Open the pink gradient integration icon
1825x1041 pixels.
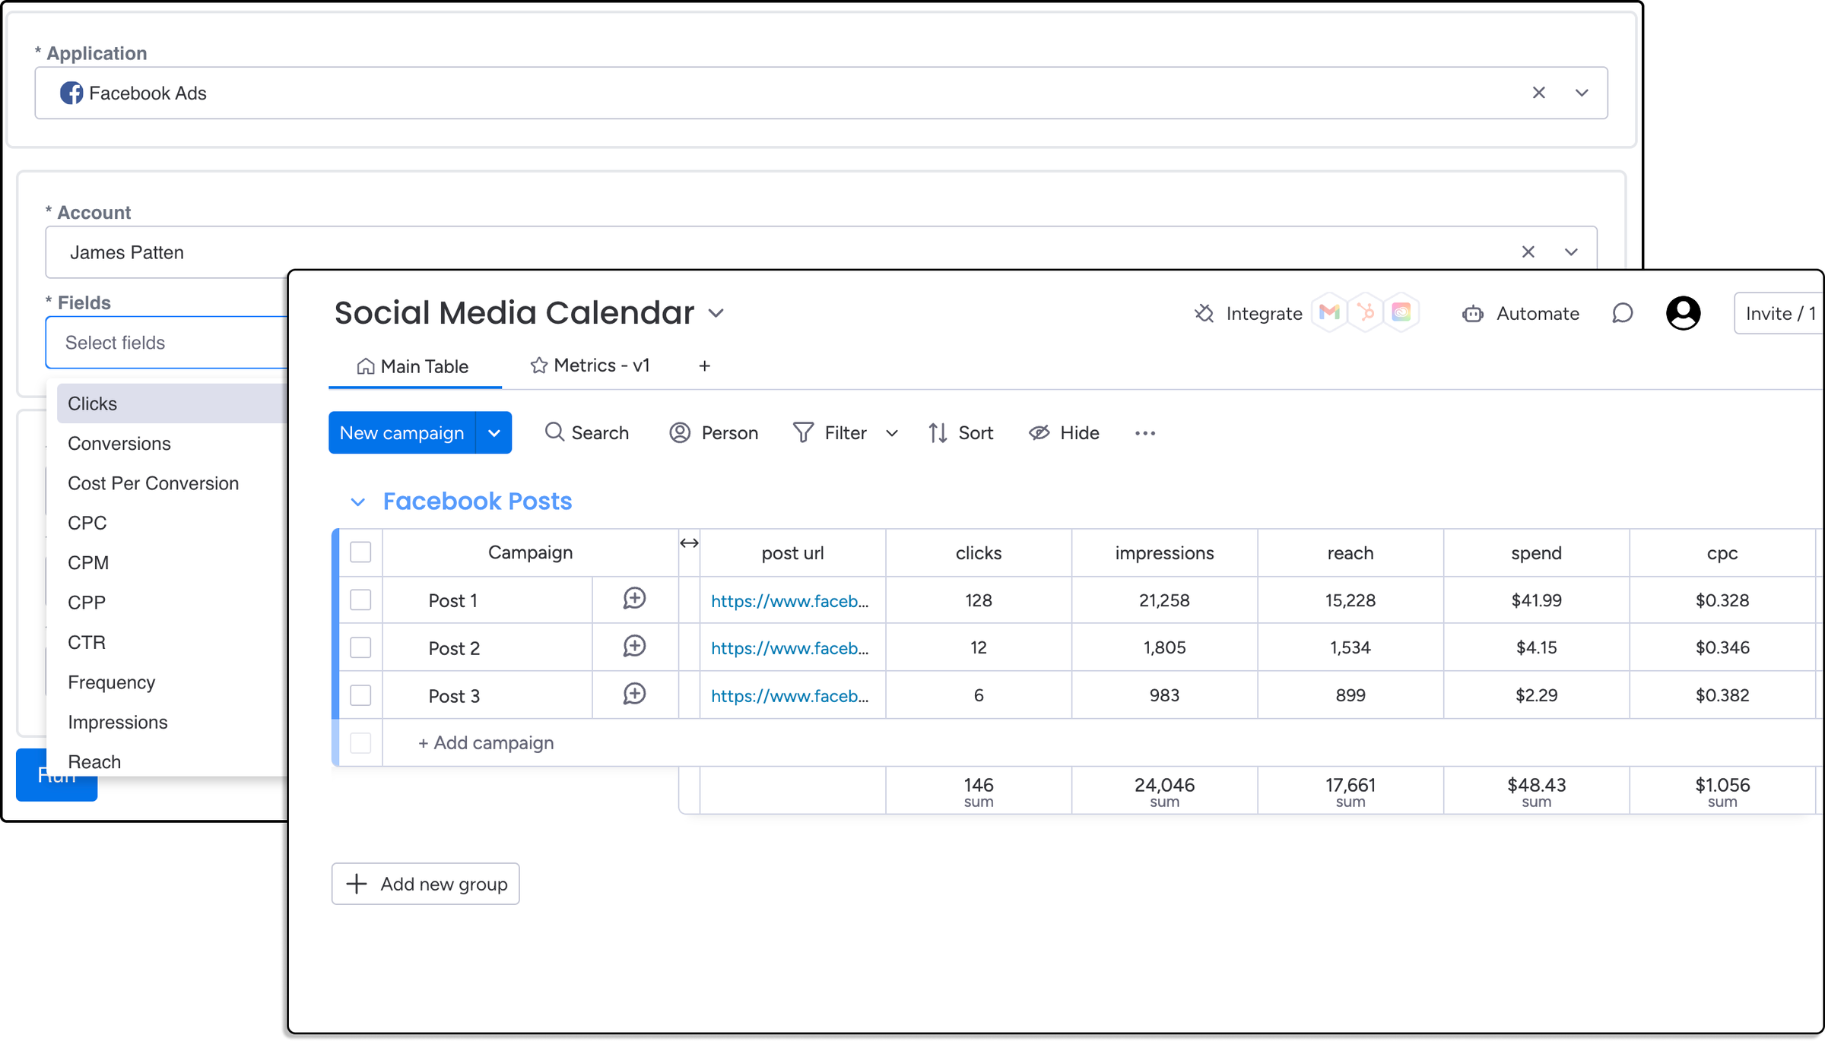(1401, 312)
